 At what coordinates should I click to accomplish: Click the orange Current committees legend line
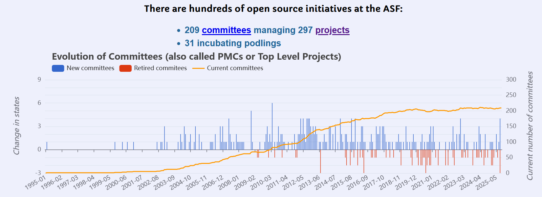pyautogui.click(x=198, y=68)
